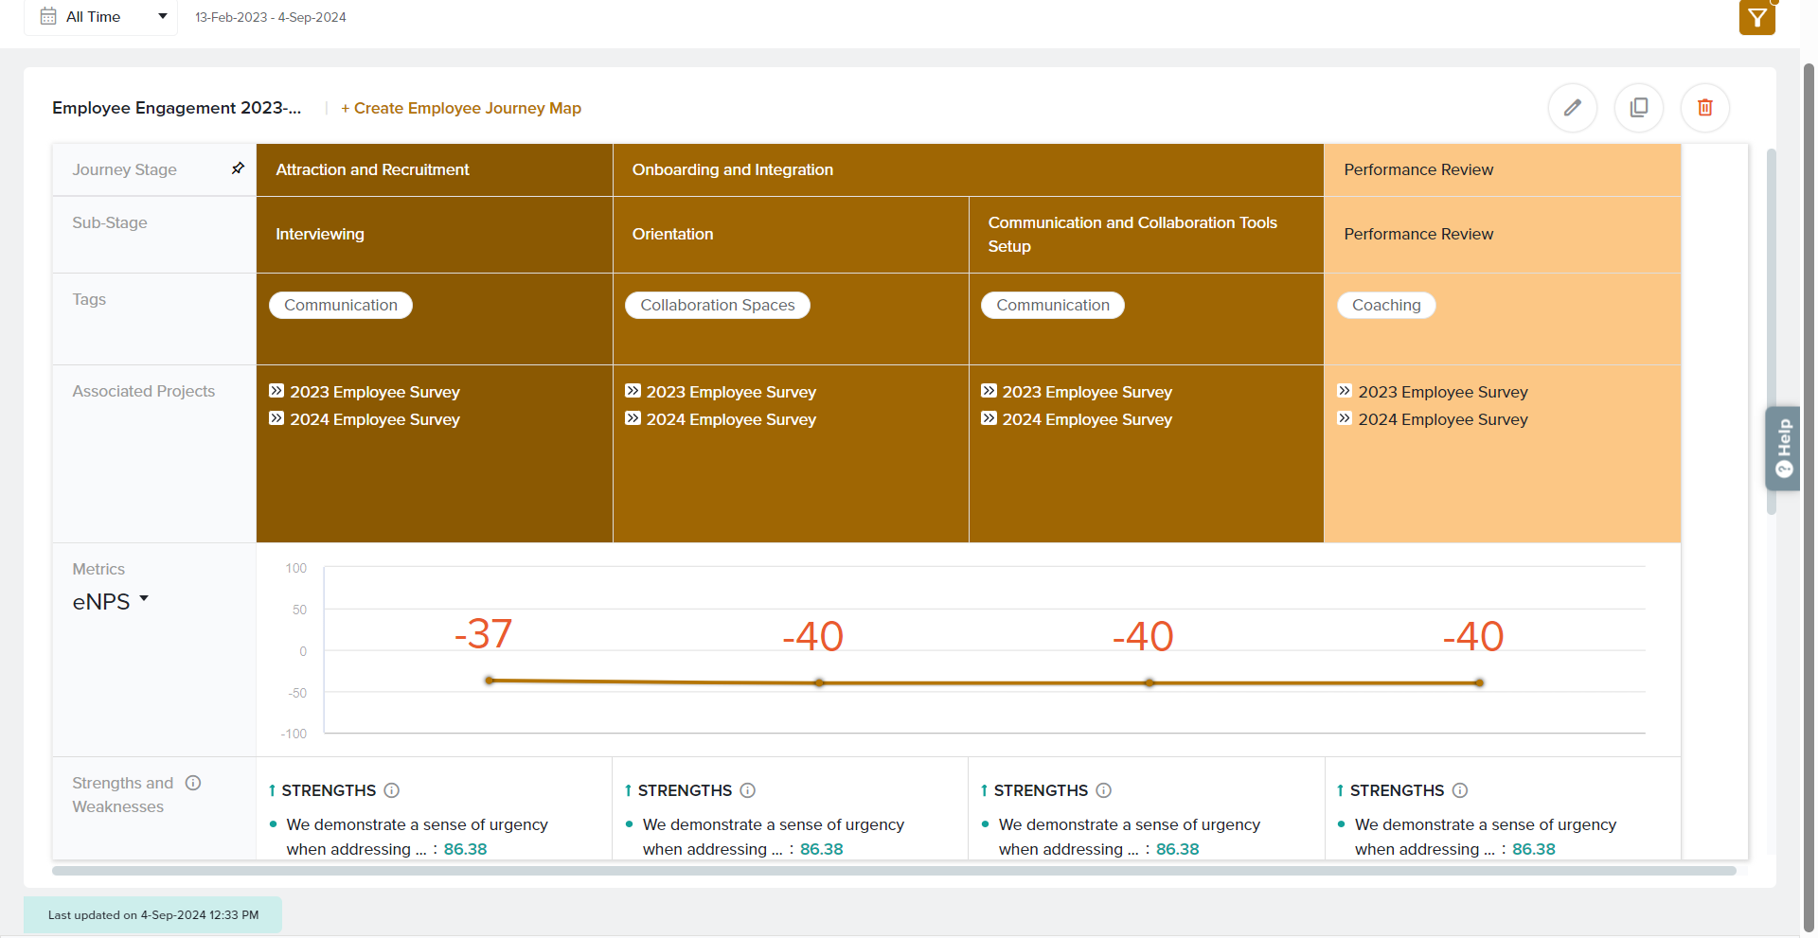The image size is (1818, 938).
Task: Click Create Employee Journey Map link
Action: pyautogui.click(x=461, y=108)
